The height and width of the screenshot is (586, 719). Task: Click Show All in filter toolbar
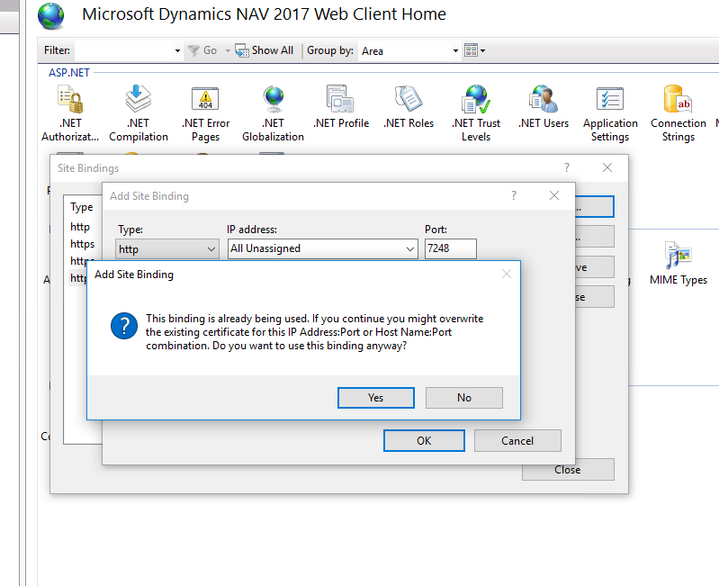pos(265,50)
